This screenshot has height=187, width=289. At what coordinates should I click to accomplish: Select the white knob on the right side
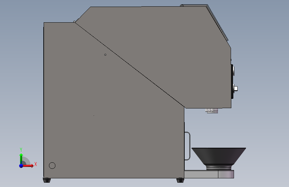pos(235,89)
